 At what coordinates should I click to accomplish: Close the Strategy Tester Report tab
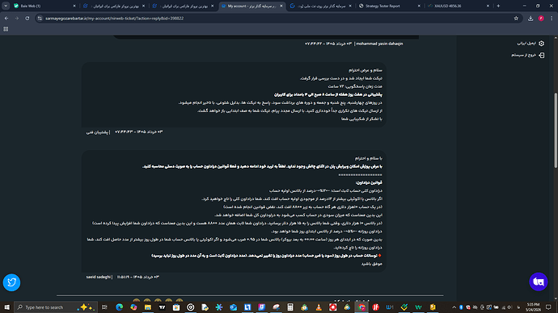click(x=419, y=6)
